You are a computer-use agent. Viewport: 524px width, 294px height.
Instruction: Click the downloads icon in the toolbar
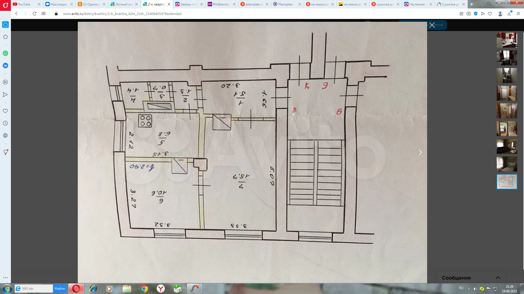point(509,14)
